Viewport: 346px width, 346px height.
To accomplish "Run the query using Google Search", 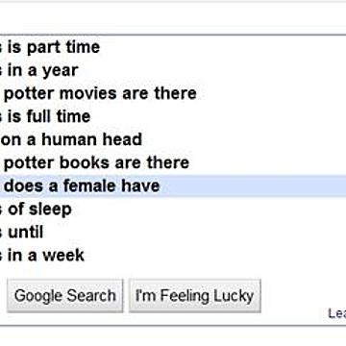I will pos(65,295).
